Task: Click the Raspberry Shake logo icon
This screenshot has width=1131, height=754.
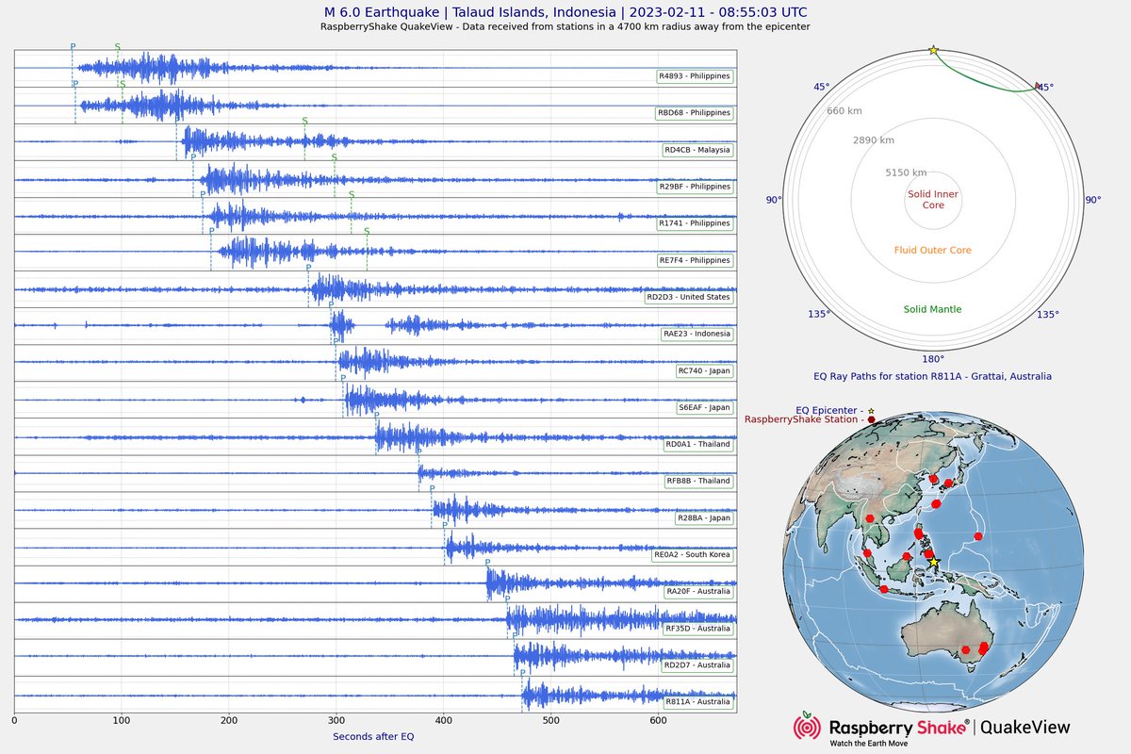Action: (806, 728)
